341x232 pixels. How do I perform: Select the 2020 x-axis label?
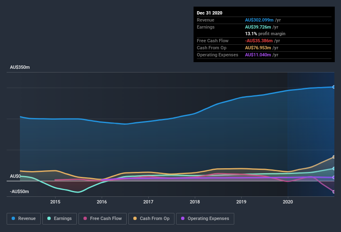287,202
